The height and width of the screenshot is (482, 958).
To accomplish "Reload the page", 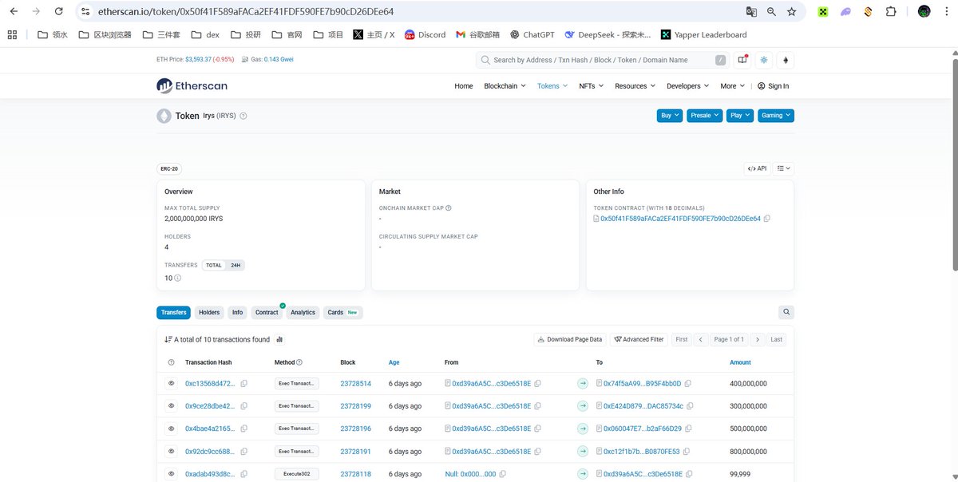I will coord(59,12).
